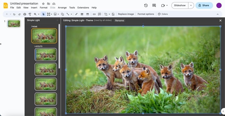Click the Share button
The width and height of the screenshot is (225, 116).
[204, 5]
